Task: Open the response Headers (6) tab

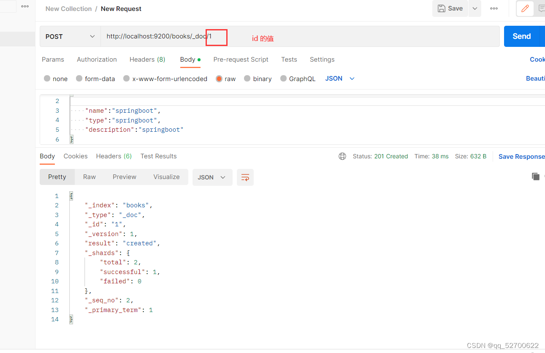Action: click(x=114, y=156)
